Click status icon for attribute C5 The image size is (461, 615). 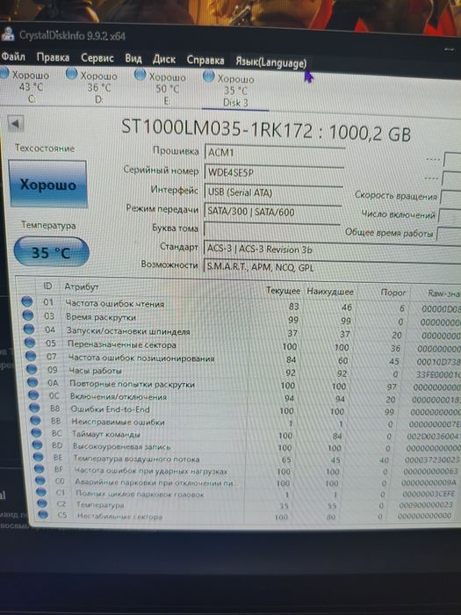click(x=43, y=514)
